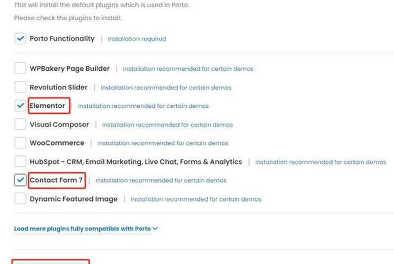Check the WPBakery Page Builder checkbox
The image size is (394, 264).
click(x=20, y=68)
